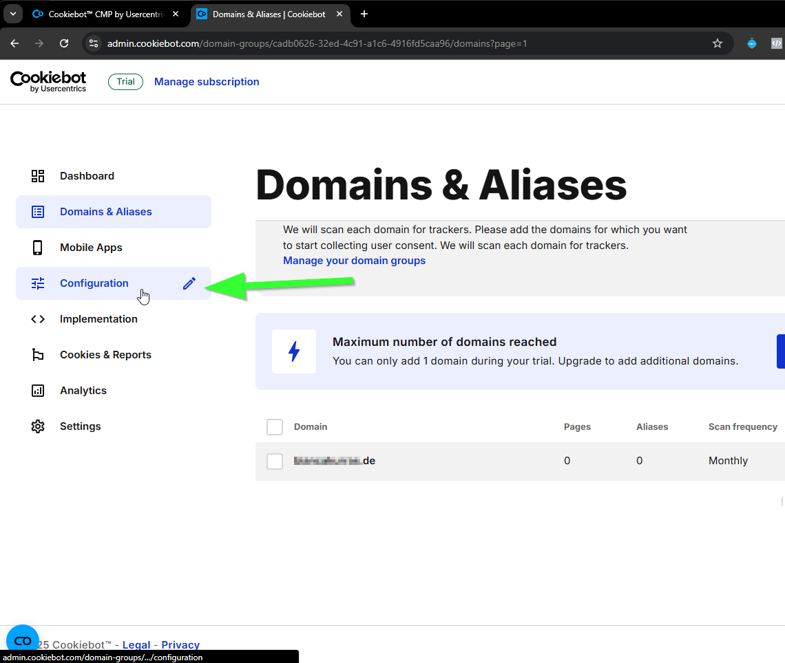
Task: Open the Legal link in the footer
Action: tap(136, 644)
